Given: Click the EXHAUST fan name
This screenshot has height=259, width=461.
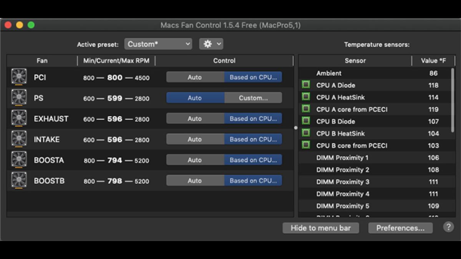Looking at the screenshot, I should point(51,119).
